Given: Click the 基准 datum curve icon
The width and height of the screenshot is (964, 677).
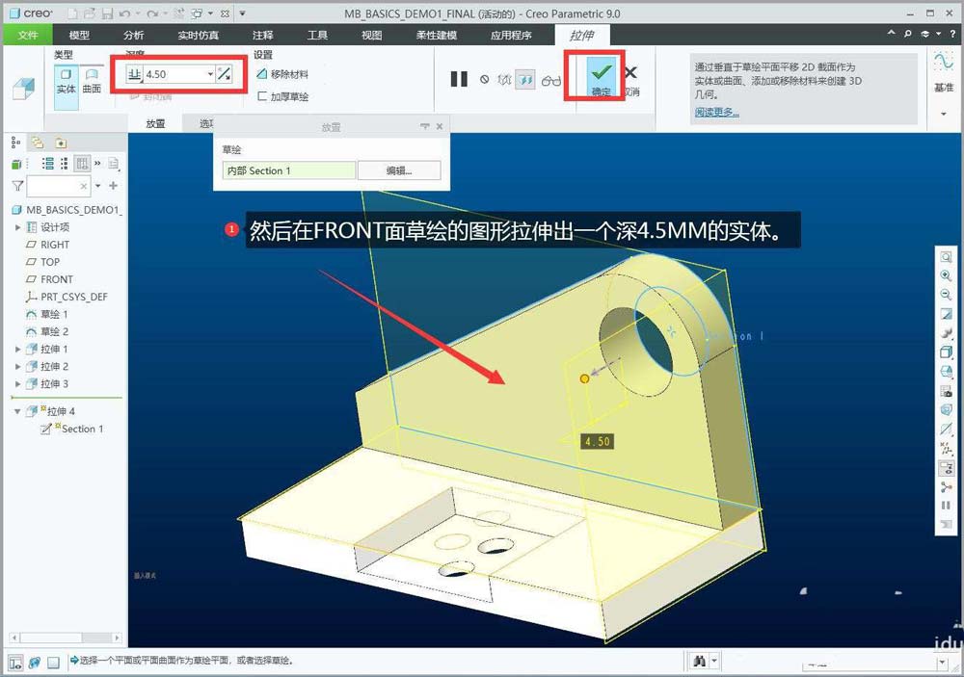Looking at the screenshot, I should (x=944, y=62).
